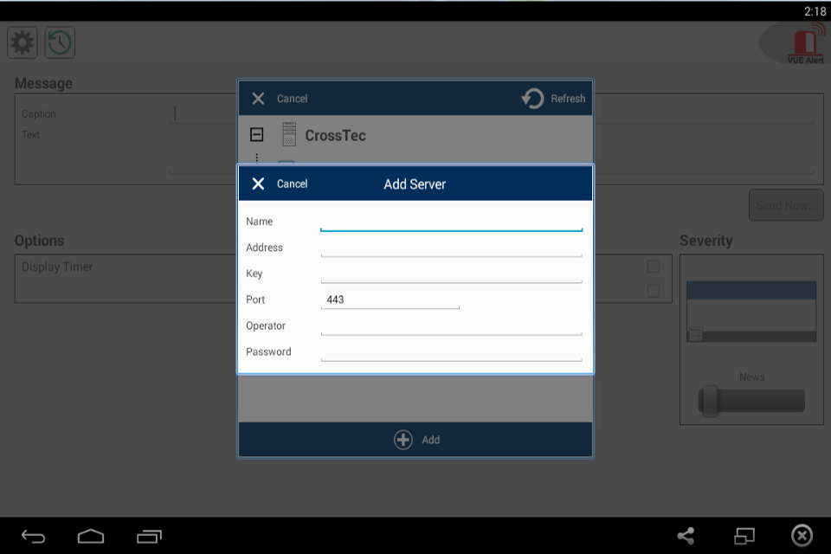Tap the circled X close icon in the bottom bar
The width and height of the screenshot is (831, 554).
pyautogui.click(x=802, y=536)
